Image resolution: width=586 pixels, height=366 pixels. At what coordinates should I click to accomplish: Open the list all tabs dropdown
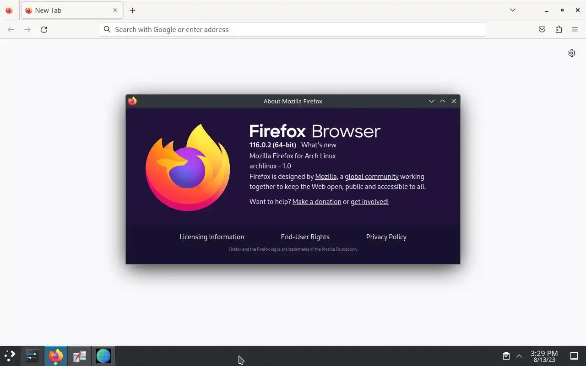[x=513, y=10]
